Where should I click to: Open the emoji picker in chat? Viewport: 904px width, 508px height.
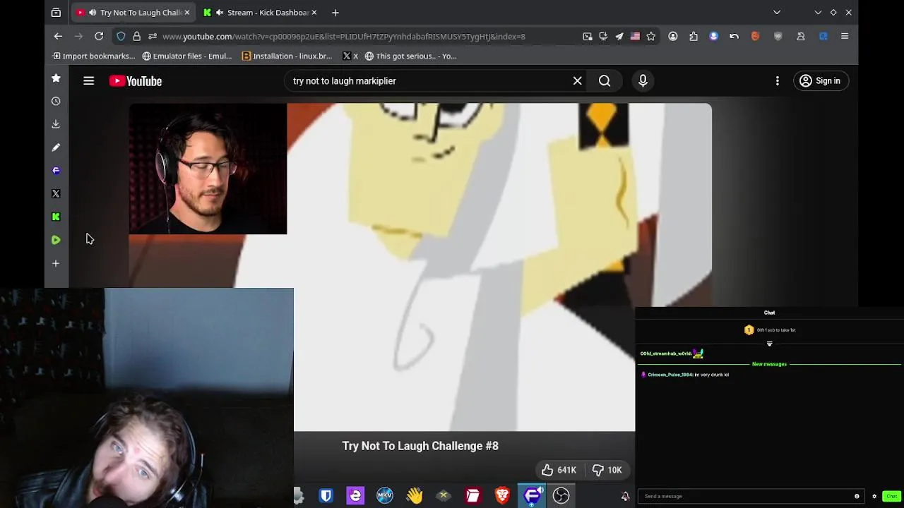pos(857,496)
